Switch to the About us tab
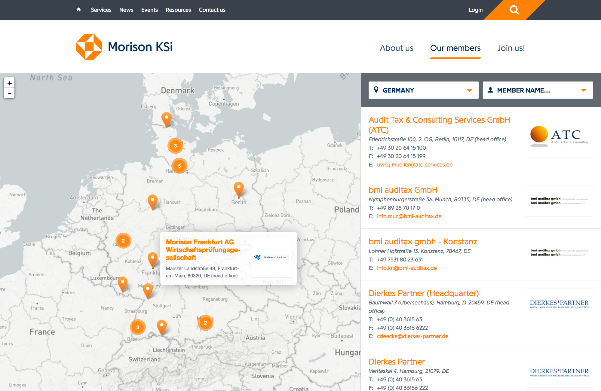601x391 pixels. point(397,48)
